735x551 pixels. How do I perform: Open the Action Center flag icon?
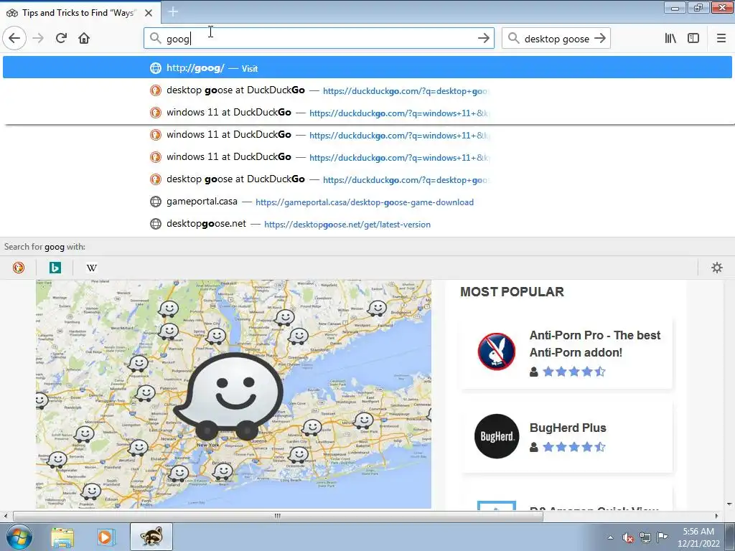pyautogui.click(x=662, y=537)
